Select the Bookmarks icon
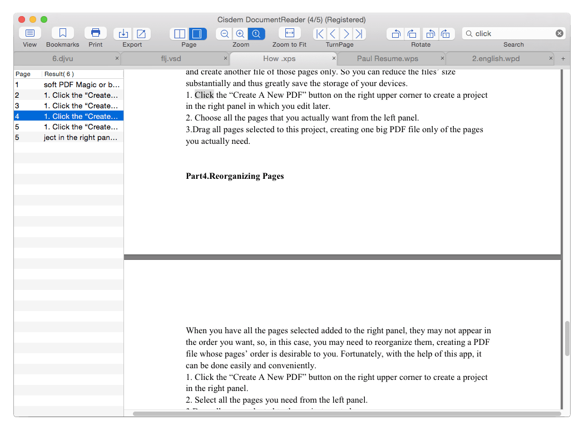 click(x=62, y=33)
